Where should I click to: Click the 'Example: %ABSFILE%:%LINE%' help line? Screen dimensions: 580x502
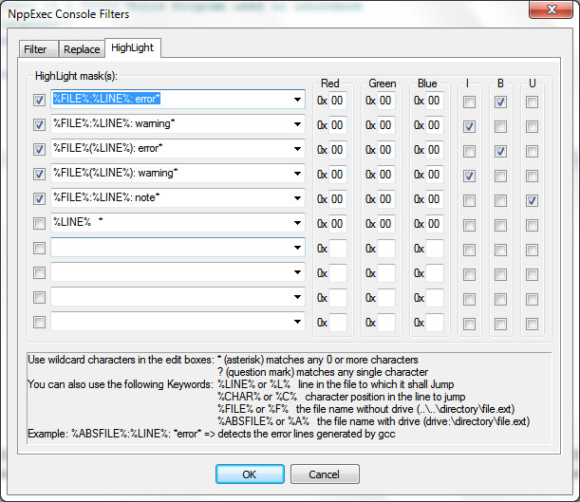tap(212, 434)
